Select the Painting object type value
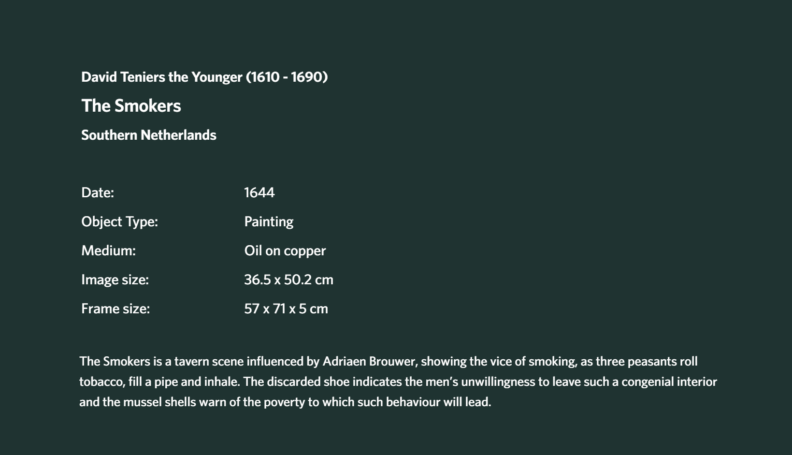This screenshot has width=792, height=455. pos(269,221)
